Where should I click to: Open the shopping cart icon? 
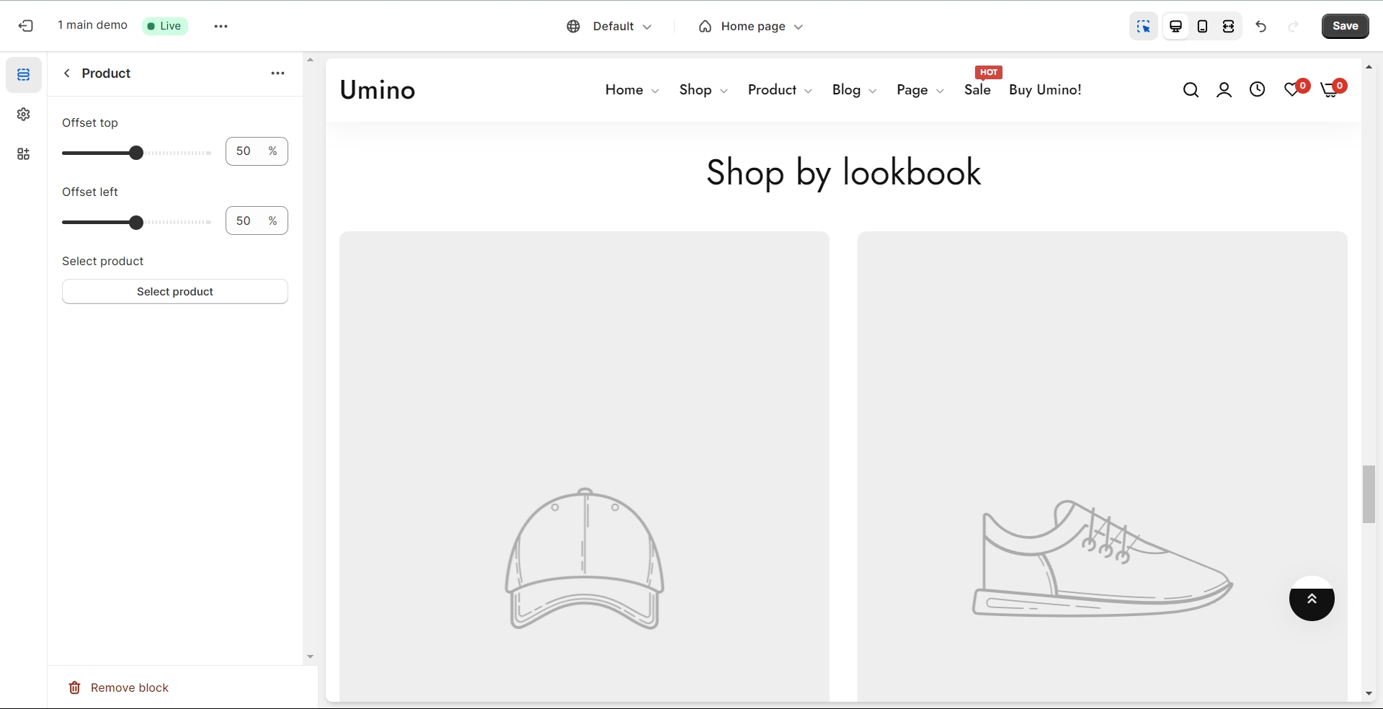[1330, 90]
